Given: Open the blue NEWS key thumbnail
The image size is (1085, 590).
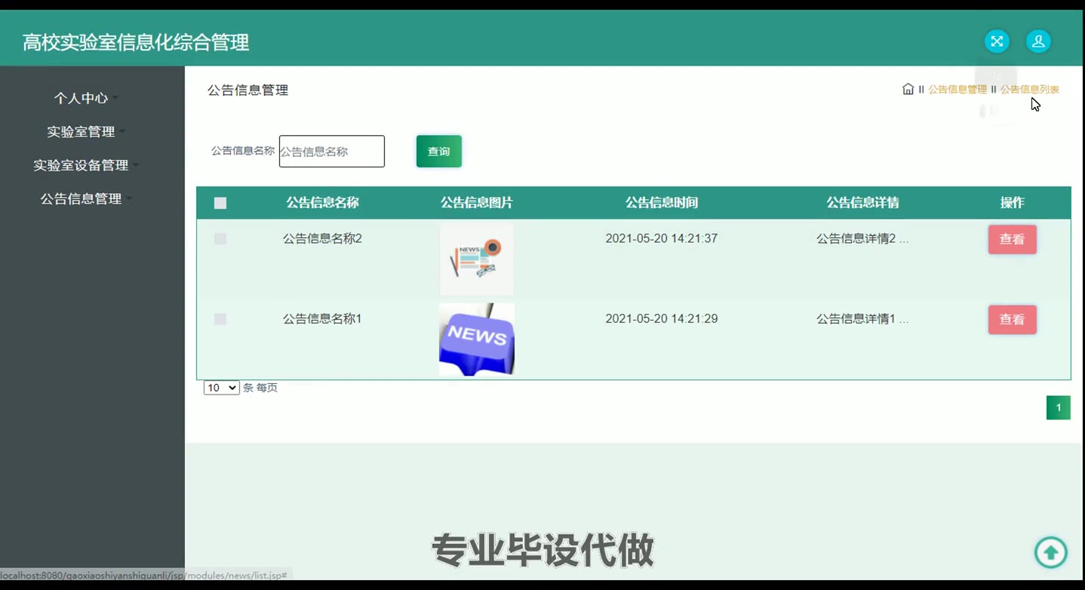Looking at the screenshot, I should pos(477,340).
